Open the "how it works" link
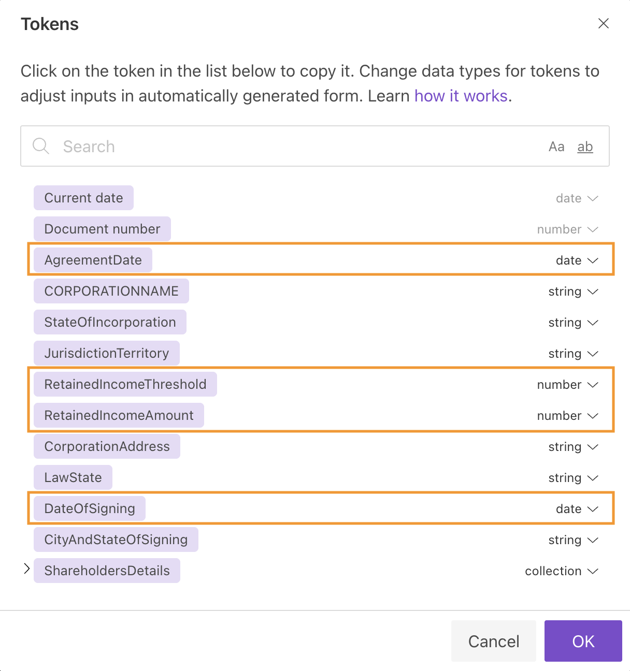This screenshot has height=671, width=630. [460, 96]
